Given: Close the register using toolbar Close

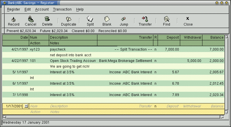Looking at the screenshot, I should (188, 19).
